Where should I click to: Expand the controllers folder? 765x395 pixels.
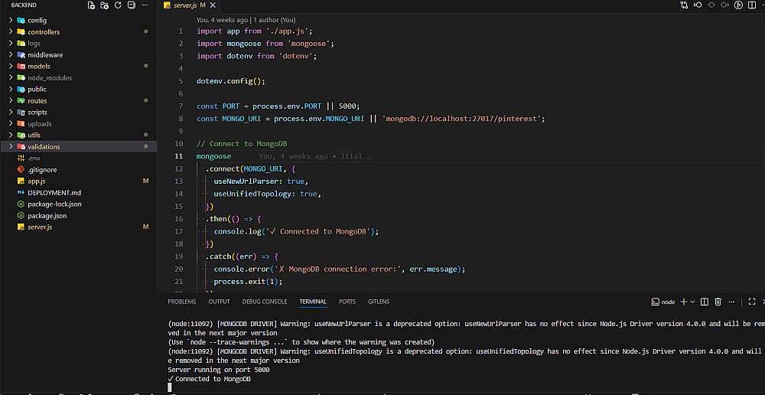pyautogui.click(x=44, y=32)
